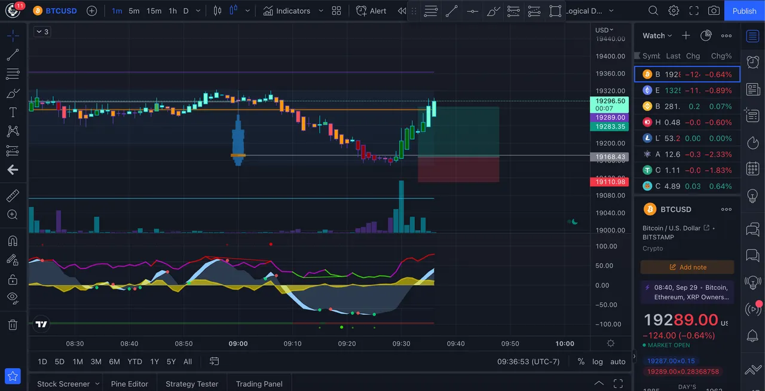
Task: Expand the timeframe interval dropdown chevron
Action: (198, 11)
